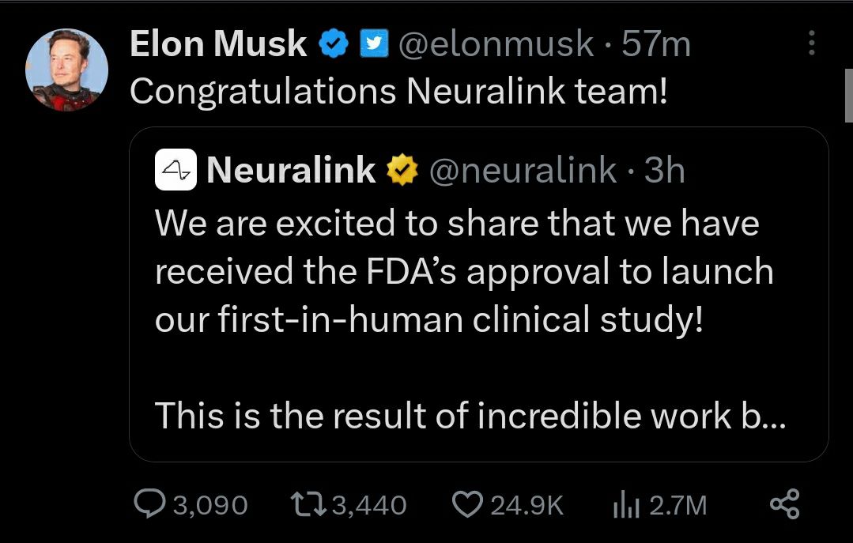
Task: Share the tweet using the share icon
Action: tap(784, 505)
